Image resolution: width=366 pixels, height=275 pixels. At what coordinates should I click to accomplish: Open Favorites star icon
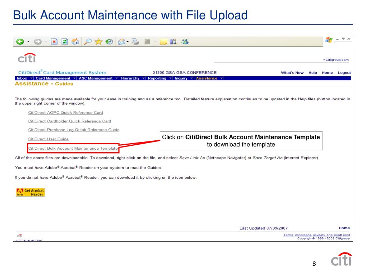(98, 42)
